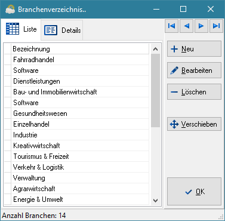Jump to the last record navigation arrow
This screenshot has width=225, height=221.
(x=216, y=26)
